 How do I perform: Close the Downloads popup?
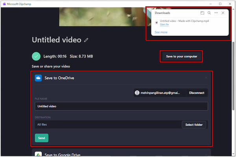(223, 13)
